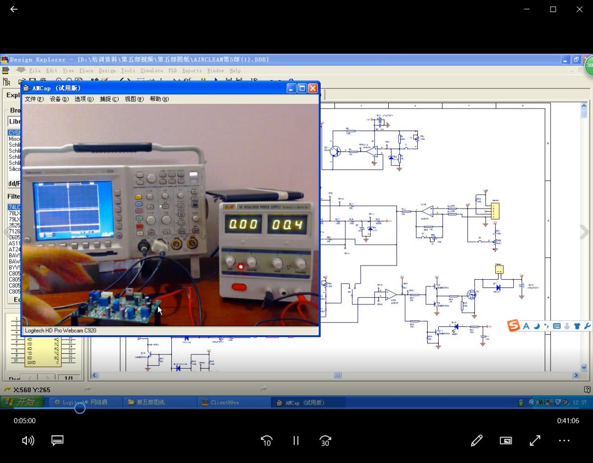
Task: Pause the video playback
Action: pos(296,441)
